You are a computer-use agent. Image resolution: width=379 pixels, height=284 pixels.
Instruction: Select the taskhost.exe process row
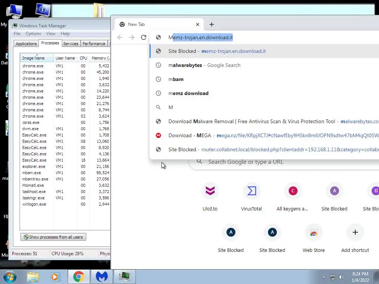point(65,192)
